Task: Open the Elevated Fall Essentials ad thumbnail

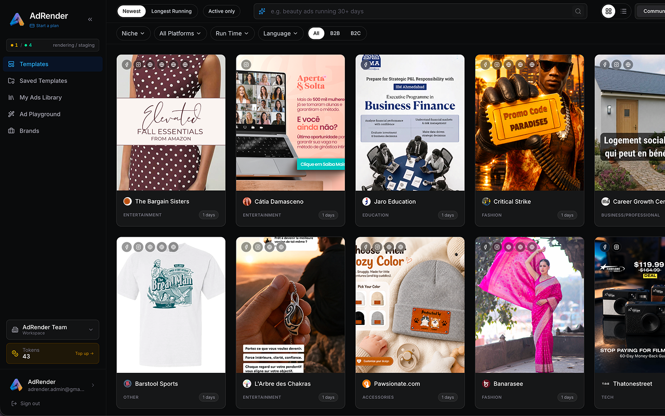Action: pos(171,123)
